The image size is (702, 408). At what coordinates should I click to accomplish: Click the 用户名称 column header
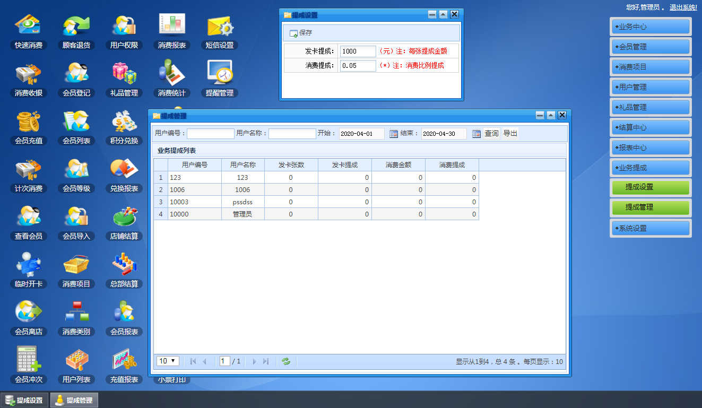[x=242, y=165]
